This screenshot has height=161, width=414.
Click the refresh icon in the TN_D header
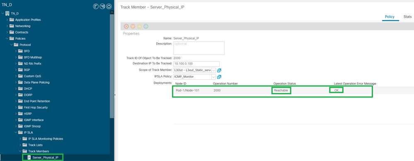tap(109, 6)
